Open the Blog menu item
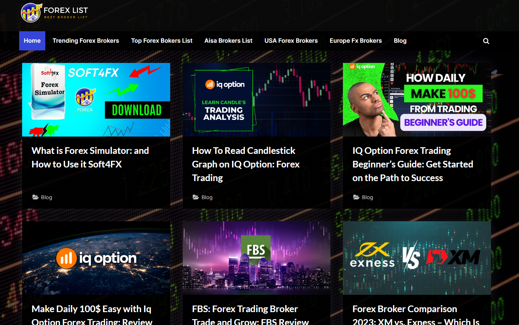The height and width of the screenshot is (325, 519). [400, 41]
